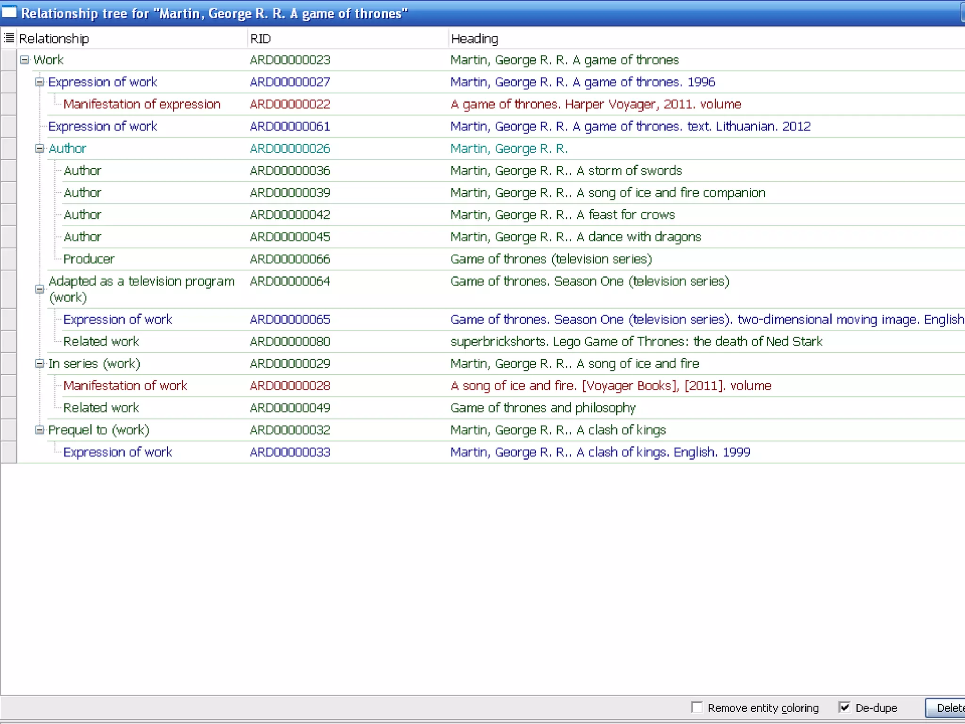Select row for A storm of swords
965x724 pixels.
(565, 171)
